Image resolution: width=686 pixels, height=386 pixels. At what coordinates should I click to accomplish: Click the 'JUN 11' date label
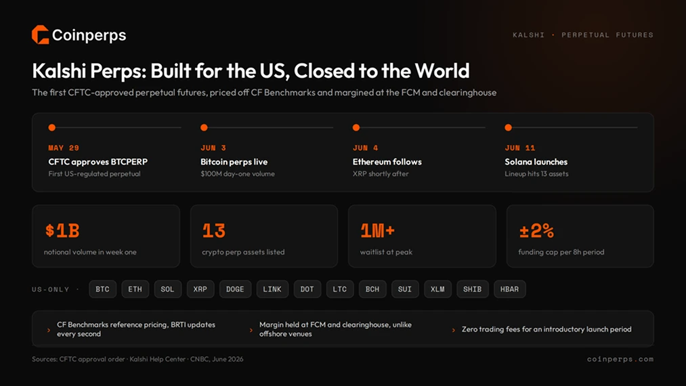click(520, 148)
